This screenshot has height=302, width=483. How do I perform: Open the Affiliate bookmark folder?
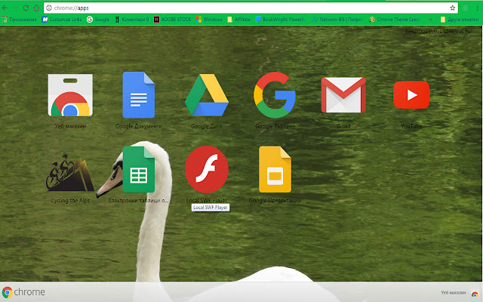(x=238, y=20)
